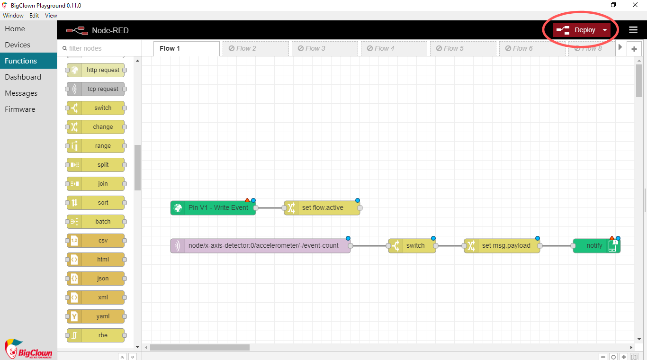Select the switch node on the canvas

click(x=412, y=246)
